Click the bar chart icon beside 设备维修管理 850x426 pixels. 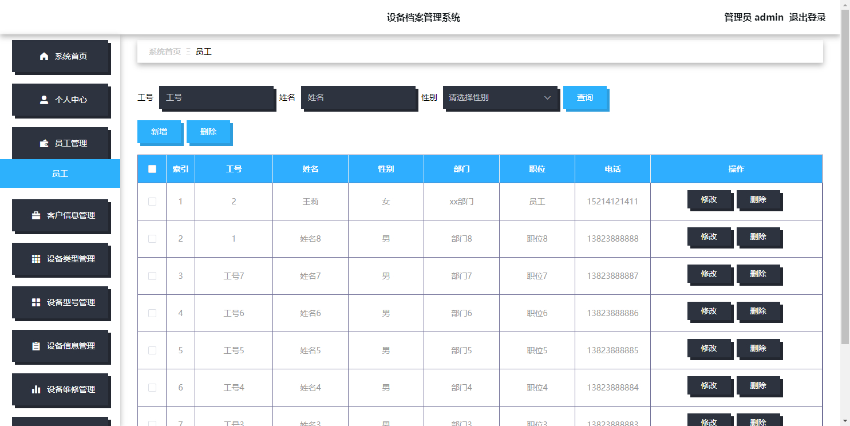(x=36, y=389)
